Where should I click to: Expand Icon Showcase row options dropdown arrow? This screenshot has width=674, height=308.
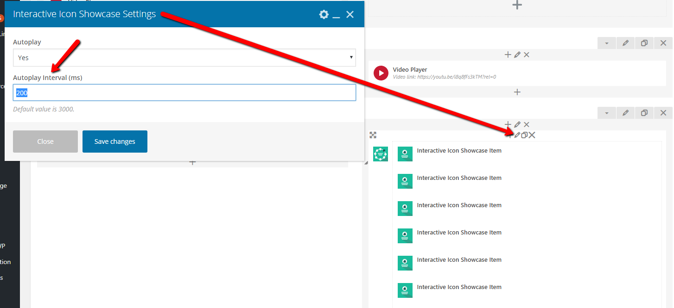point(606,113)
